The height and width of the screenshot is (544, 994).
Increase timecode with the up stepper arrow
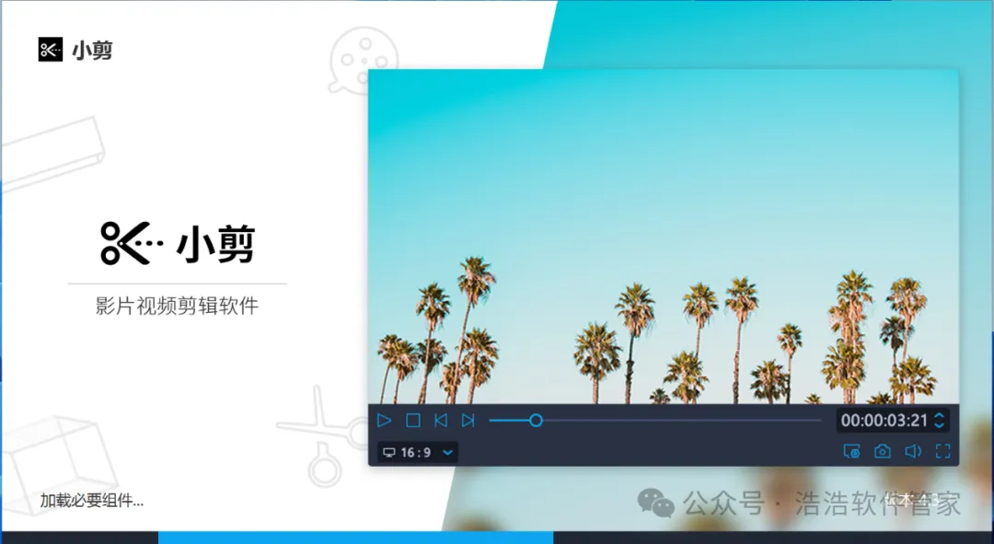click(x=940, y=415)
